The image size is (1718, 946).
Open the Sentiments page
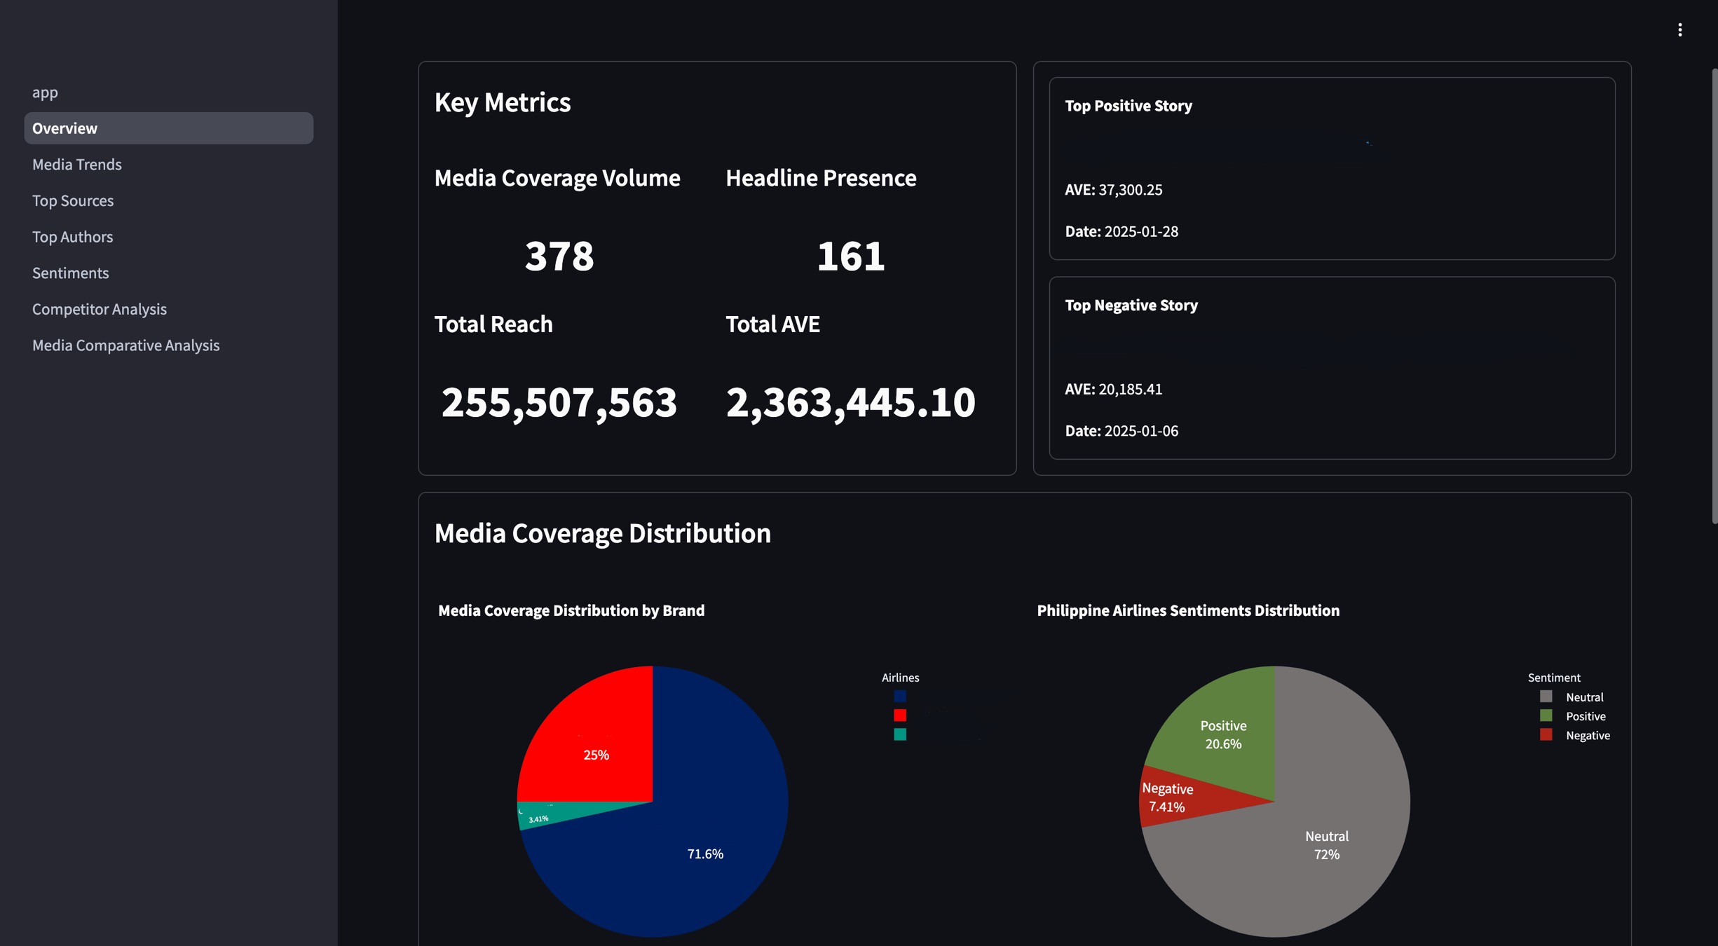pos(70,273)
